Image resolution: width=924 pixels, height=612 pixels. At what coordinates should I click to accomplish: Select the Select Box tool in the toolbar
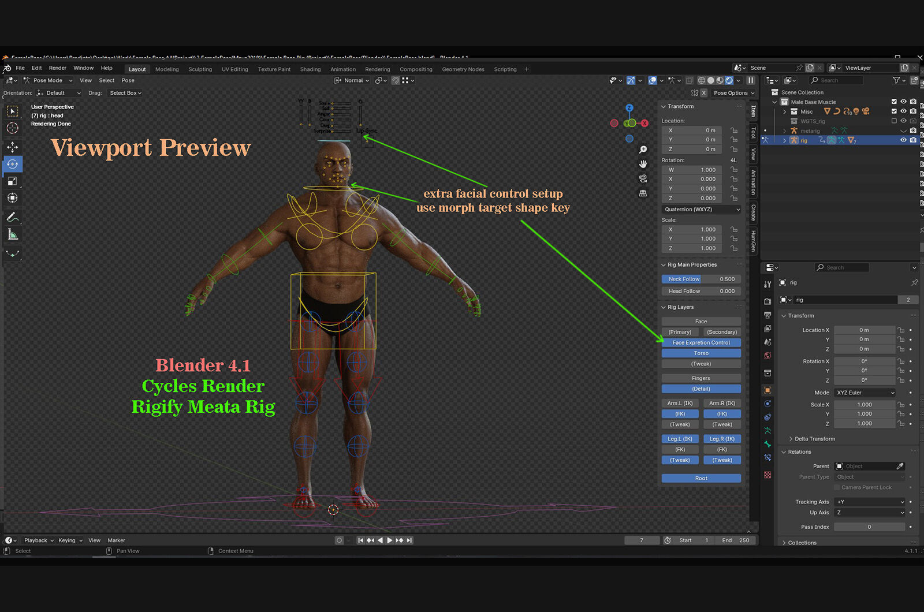point(12,111)
